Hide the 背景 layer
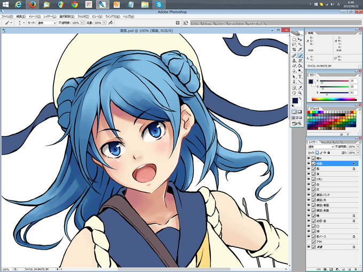Viewport: 363px width, 272px height. click(309, 247)
